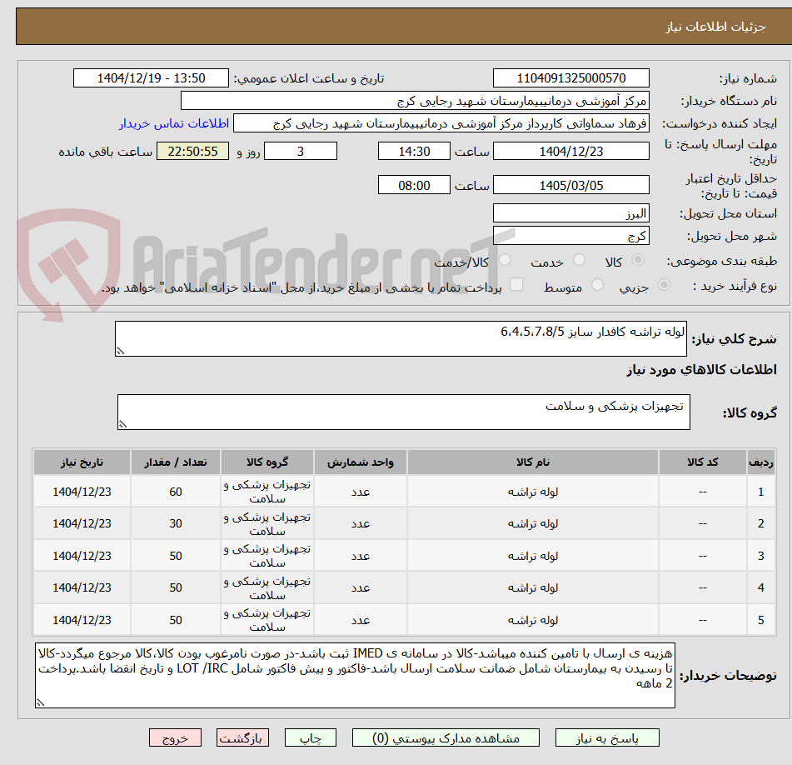Select the جزیی purchase type radio
The height and width of the screenshot is (765, 792).
pyautogui.click(x=664, y=286)
